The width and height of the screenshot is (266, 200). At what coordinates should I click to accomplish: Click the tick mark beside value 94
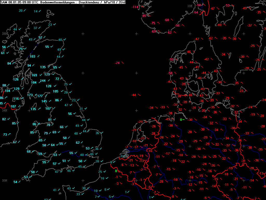click(33, 65)
